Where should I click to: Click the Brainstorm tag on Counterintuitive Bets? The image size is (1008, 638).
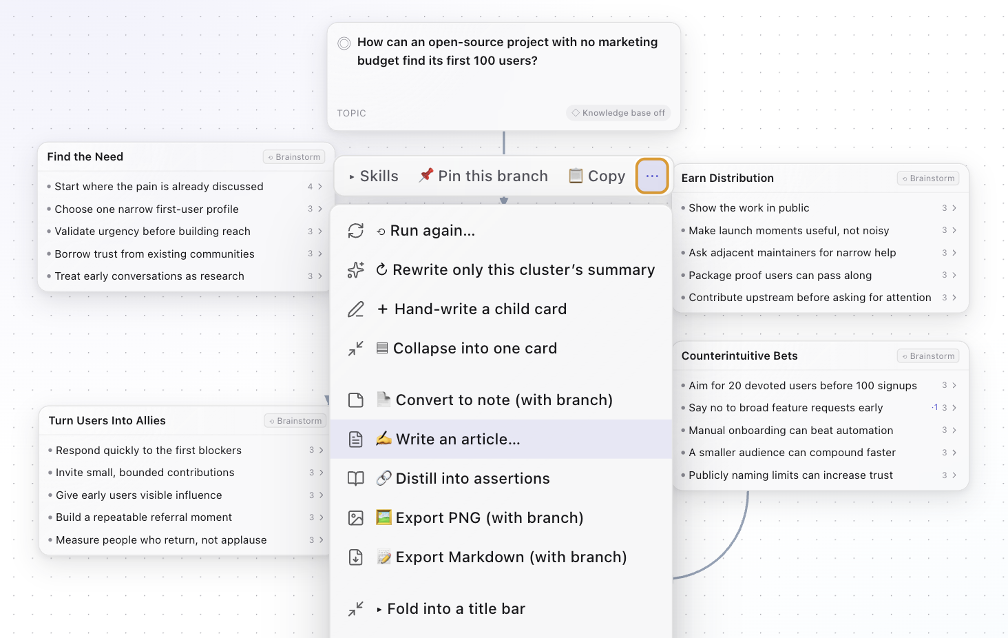(x=928, y=356)
